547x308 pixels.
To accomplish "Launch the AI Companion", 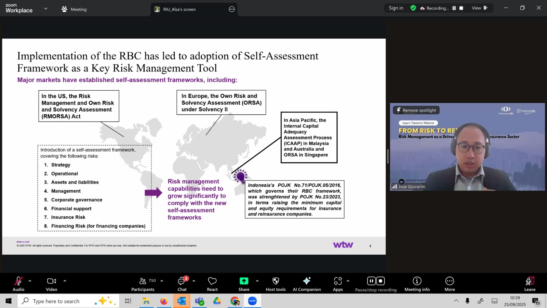I will tap(307, 284).
